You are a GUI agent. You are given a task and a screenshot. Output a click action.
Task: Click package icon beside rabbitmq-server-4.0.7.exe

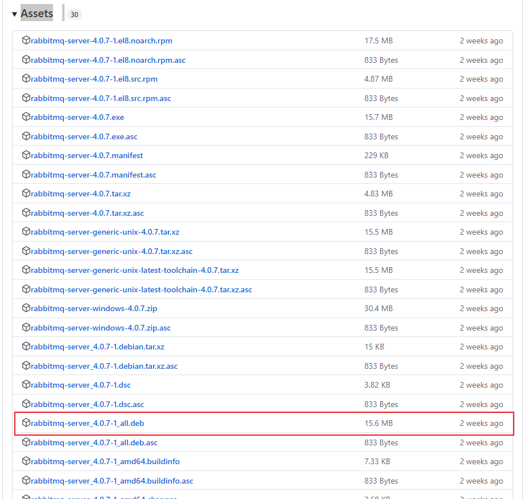click(26, 116)
